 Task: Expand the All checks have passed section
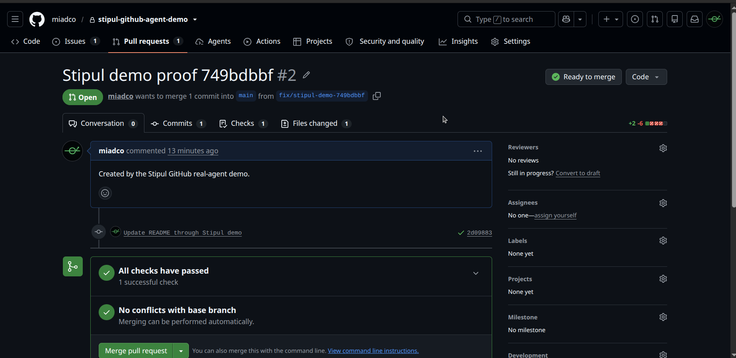[476, 273]
